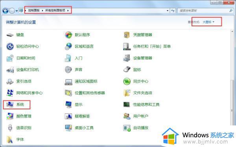Open the 凭据管理器 credential manager icon
Screen dimensions: 236x147
[127, 35]
